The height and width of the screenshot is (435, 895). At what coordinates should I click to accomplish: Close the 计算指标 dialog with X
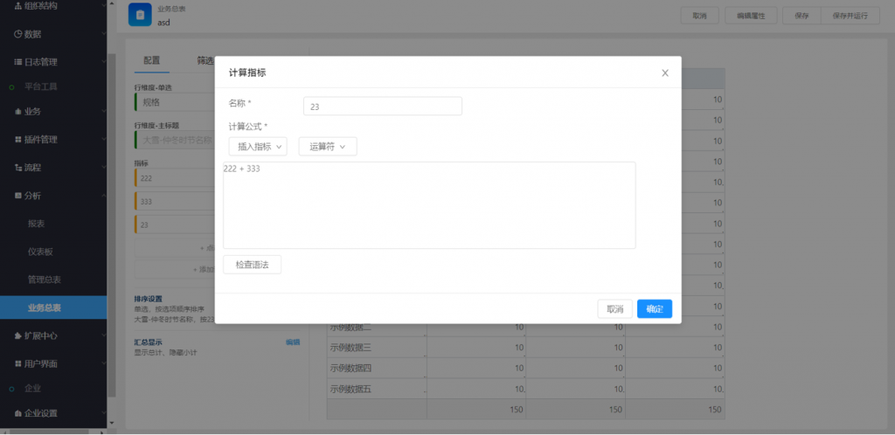click(665, 73)
